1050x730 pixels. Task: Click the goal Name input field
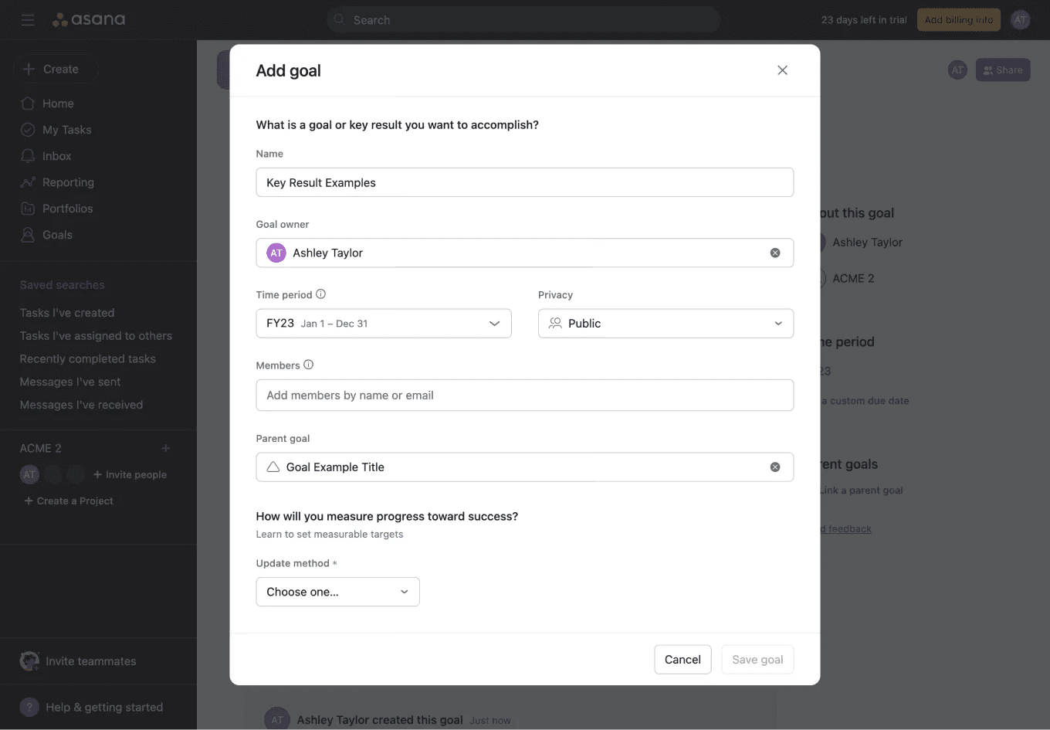(x=525, y=182)
